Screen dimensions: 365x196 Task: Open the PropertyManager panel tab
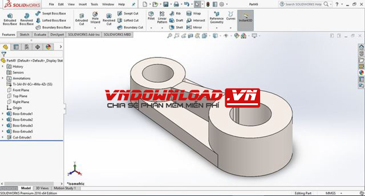(16, 47)
